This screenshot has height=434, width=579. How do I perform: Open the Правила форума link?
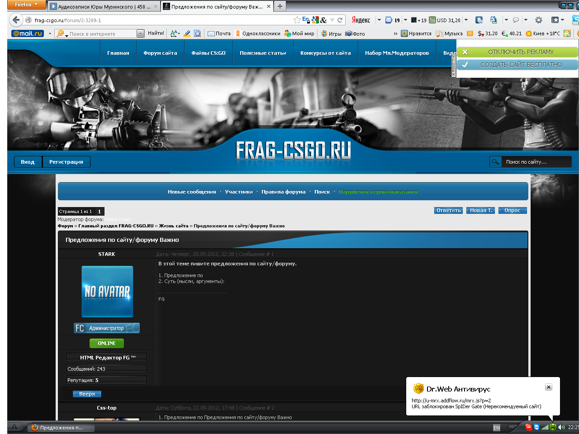click(x=283, y=192)
